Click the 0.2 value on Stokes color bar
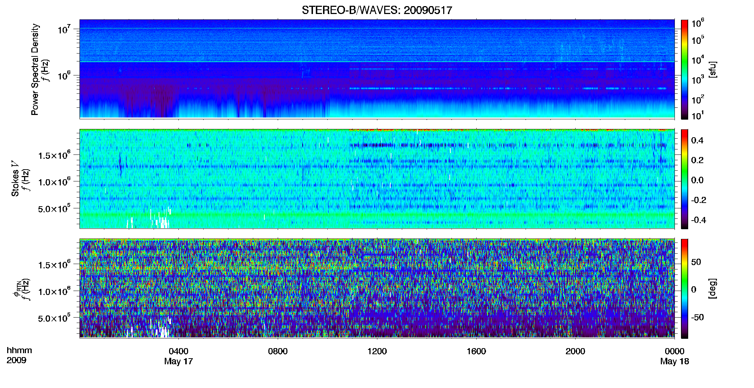The width and height of the screenshot is (754, 388). click(697, 160)
